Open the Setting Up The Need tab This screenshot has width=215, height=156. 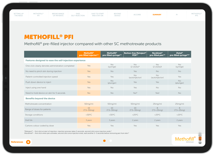pos(19,15)
